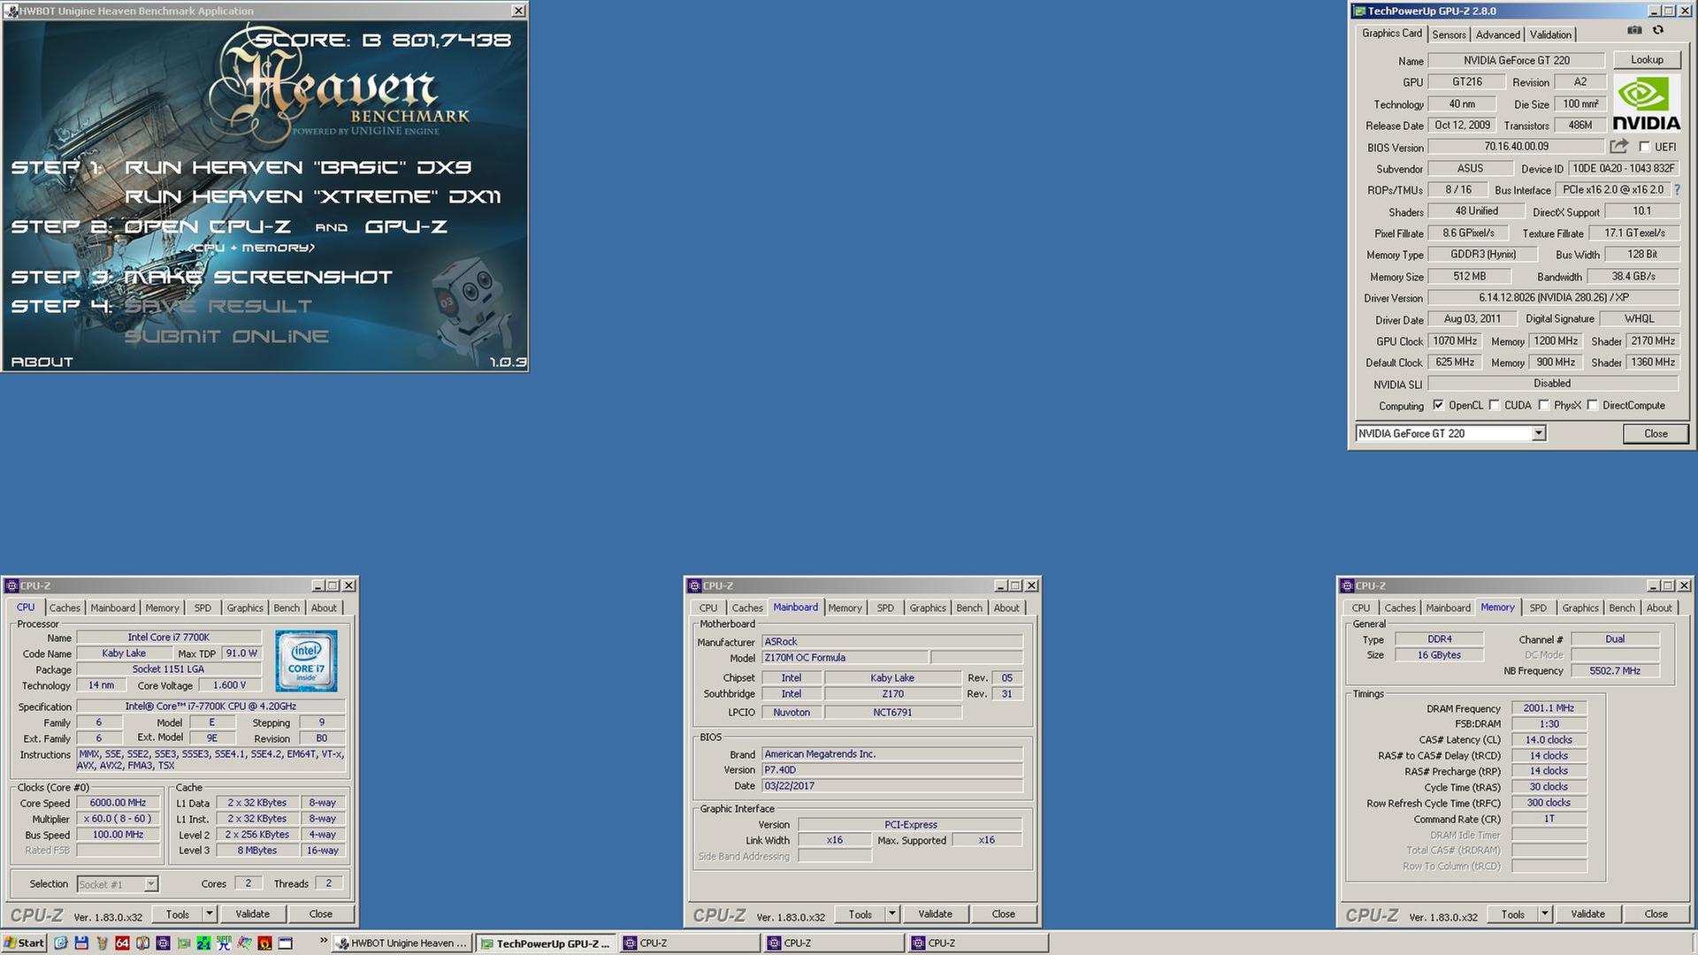Viewport: 1698px width, 955px height.
Task: Click Save Result in Heaven step 4
Action: coord(218,306)
